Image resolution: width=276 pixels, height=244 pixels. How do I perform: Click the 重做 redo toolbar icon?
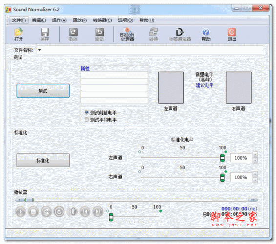coord(99,34)
